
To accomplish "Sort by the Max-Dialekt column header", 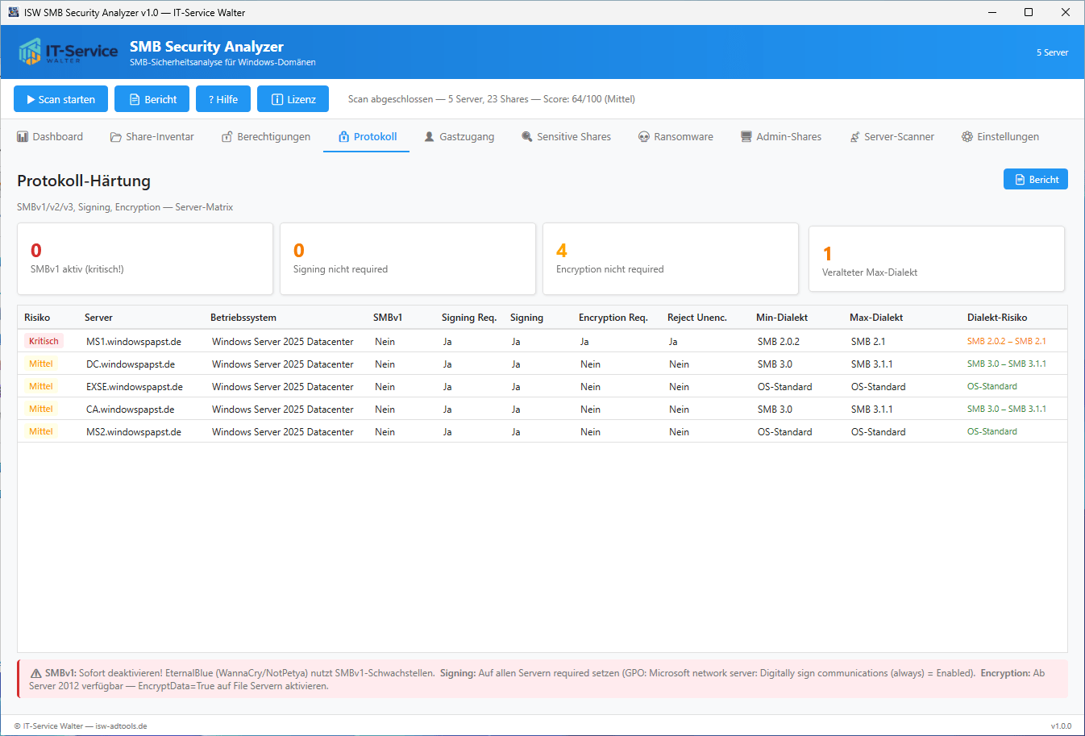I will 875,318.
